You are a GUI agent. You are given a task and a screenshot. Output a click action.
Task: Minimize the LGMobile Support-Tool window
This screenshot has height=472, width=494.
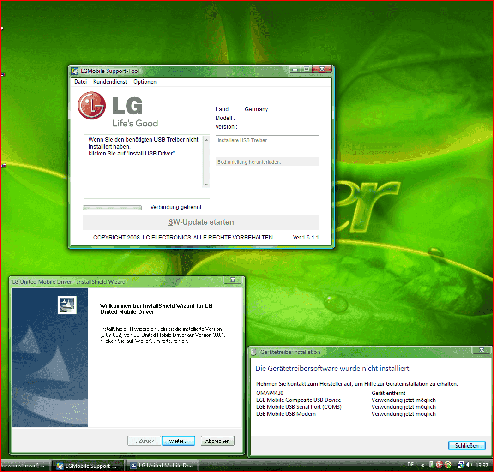[295, 69]
